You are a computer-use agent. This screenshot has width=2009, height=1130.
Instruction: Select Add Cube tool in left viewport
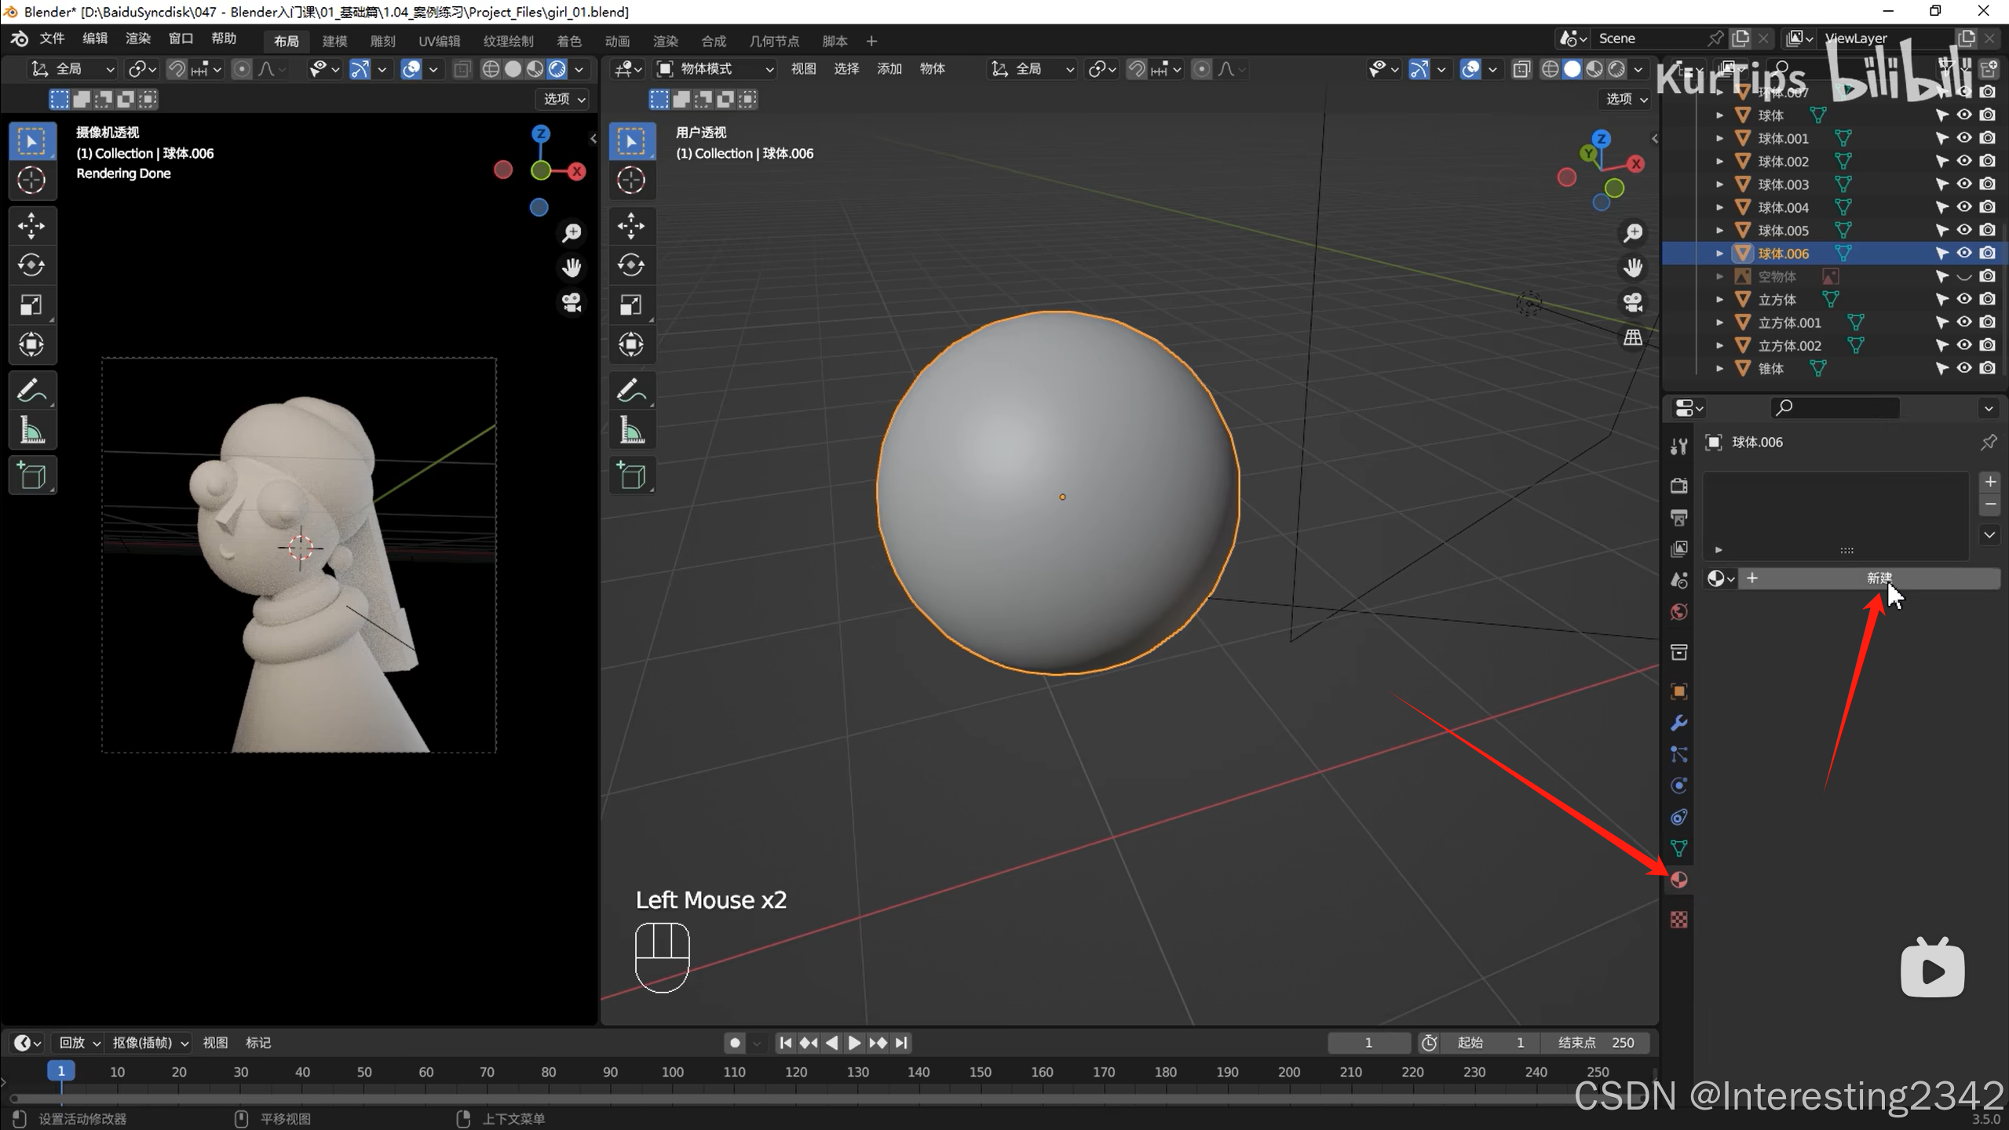pos(31,476)
